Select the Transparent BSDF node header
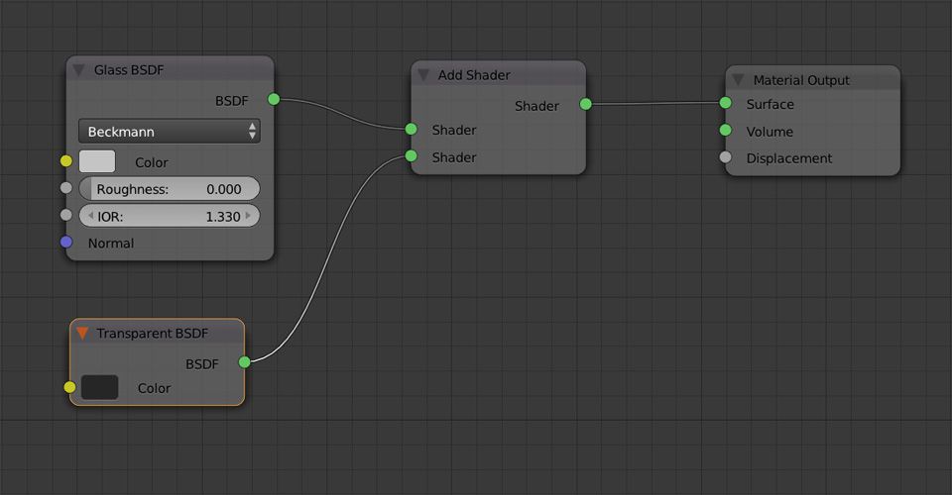Viewport: 952px width, 495px height. [x=158, y=333]
